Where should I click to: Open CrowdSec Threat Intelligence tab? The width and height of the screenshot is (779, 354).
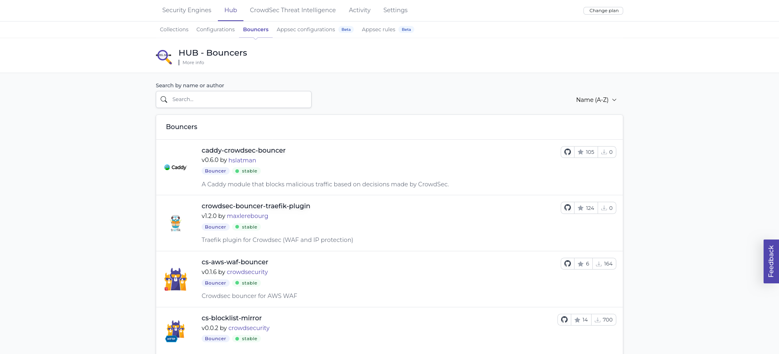pos(293,10)
